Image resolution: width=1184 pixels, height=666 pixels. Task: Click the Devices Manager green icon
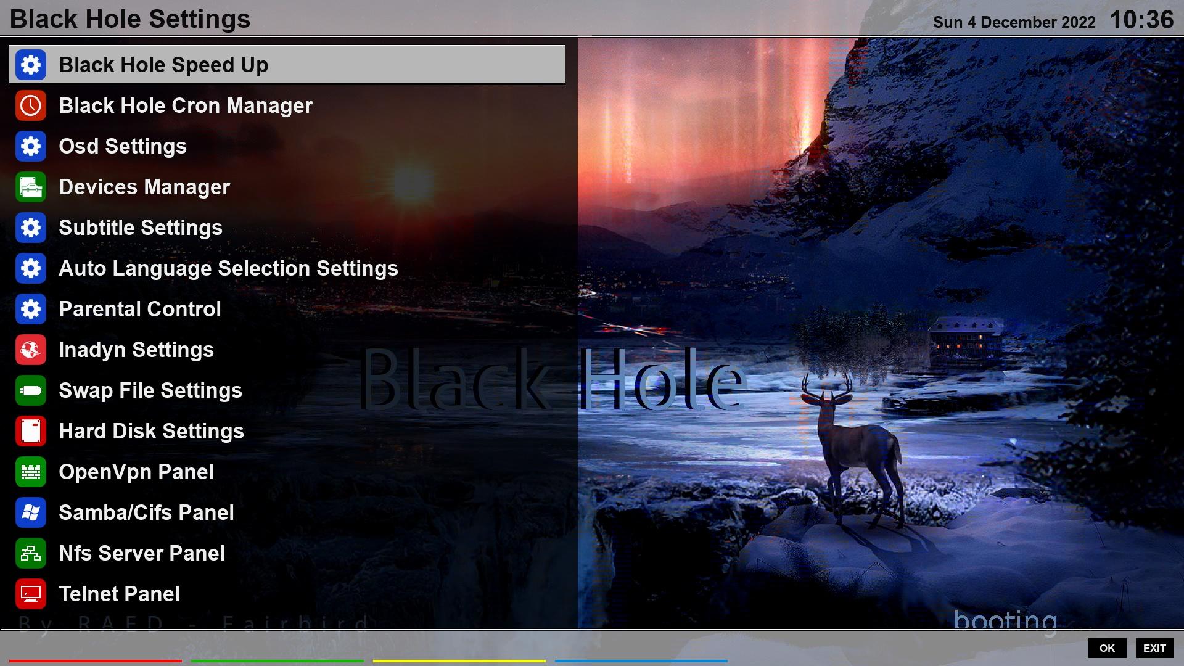tap(31, 187)
